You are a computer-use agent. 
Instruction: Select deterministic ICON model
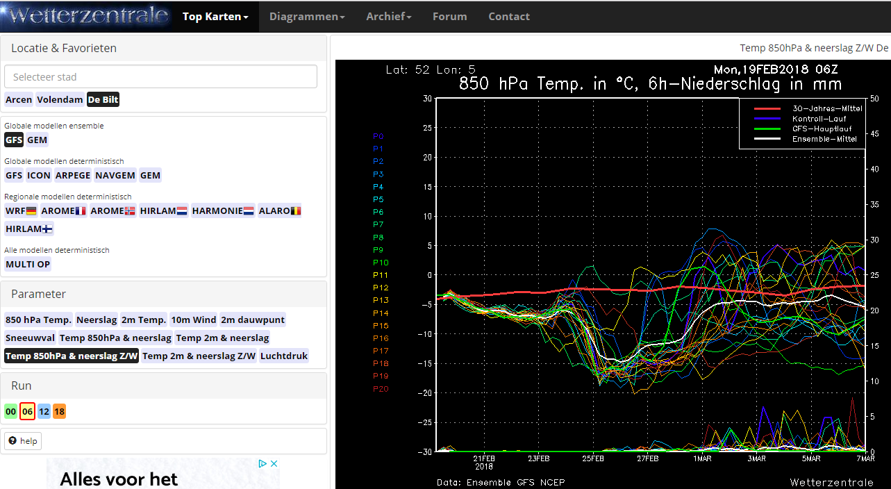coord(39,175)
